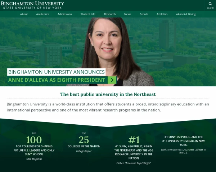Click Binghamton University Announces headline
Viewport: 216px width, 172px height.
(57, 72)
